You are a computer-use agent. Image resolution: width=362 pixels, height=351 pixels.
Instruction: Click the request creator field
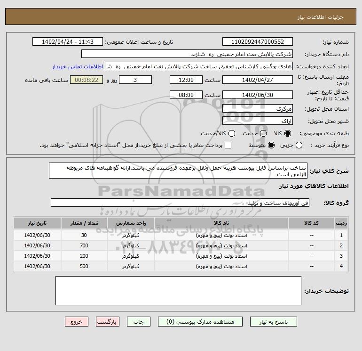[x=199, y=66]
